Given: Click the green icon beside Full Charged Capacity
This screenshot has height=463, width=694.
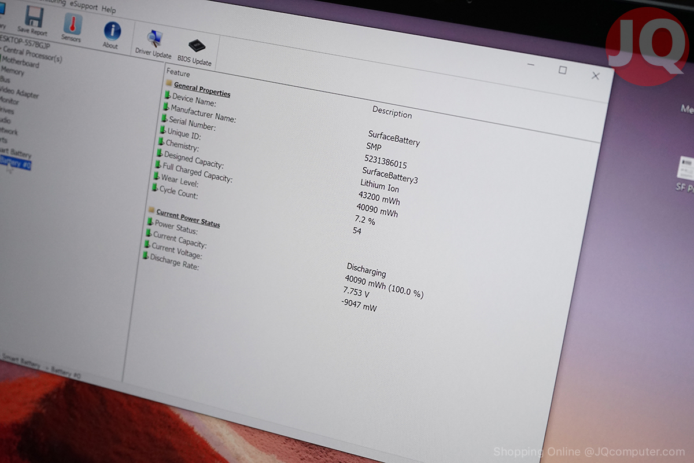Looking at the screenshot, I should pyautogui.click(x=158, y=164).
